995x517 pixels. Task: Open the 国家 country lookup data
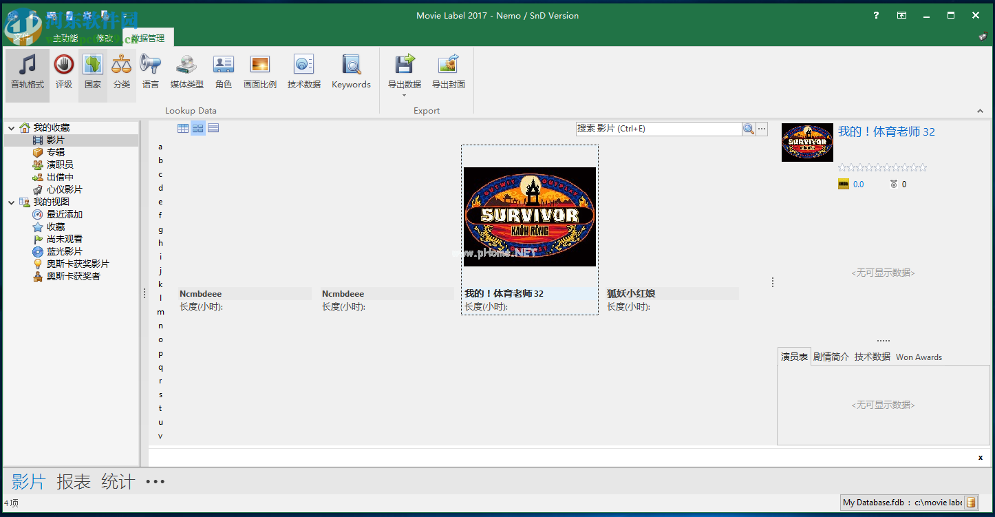93,74
